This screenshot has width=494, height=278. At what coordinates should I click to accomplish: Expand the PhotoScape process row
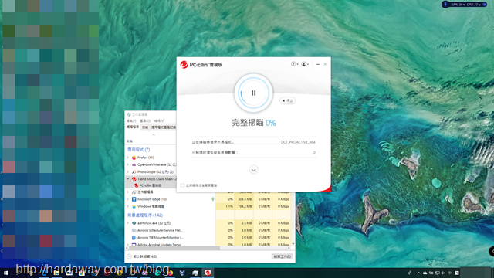[x=128, y=171]
